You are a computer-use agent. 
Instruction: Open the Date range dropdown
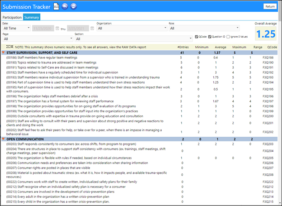[16, 28]
